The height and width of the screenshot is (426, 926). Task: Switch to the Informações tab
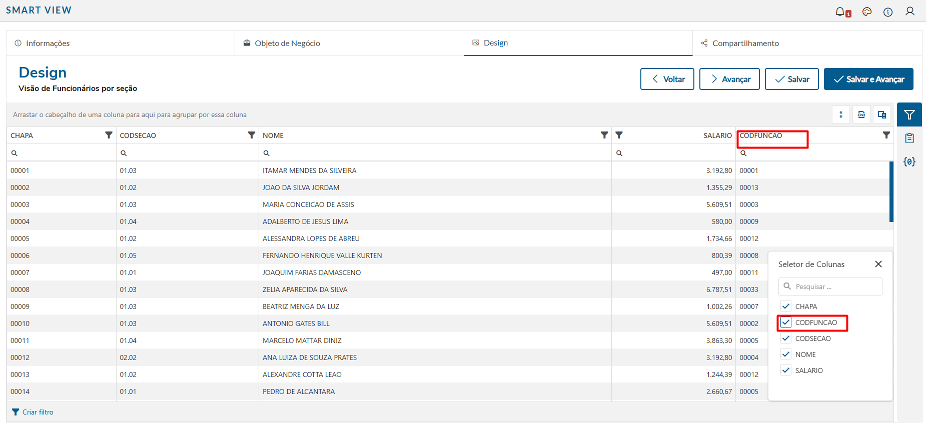[121, 43]
